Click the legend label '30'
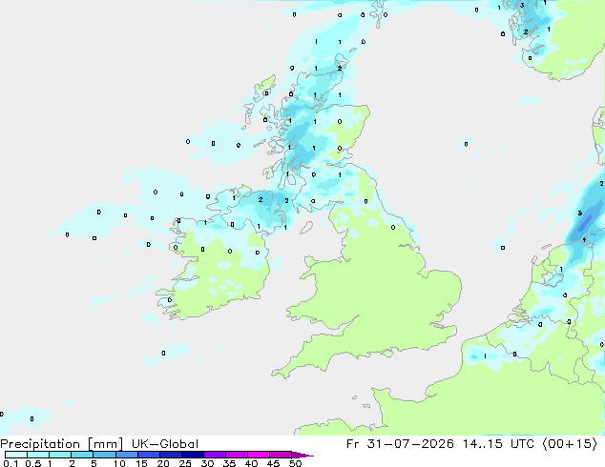605x467 pixels. coord(207,463)
